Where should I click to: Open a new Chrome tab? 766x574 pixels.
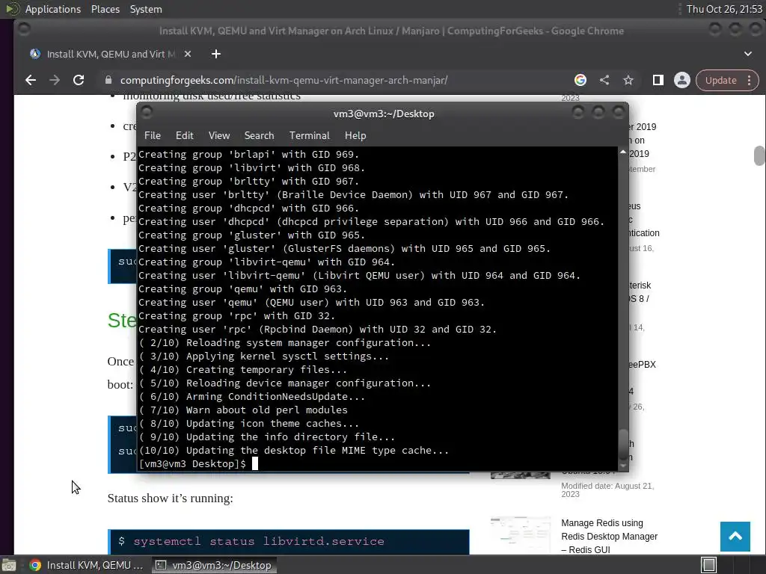coord(216,54)
